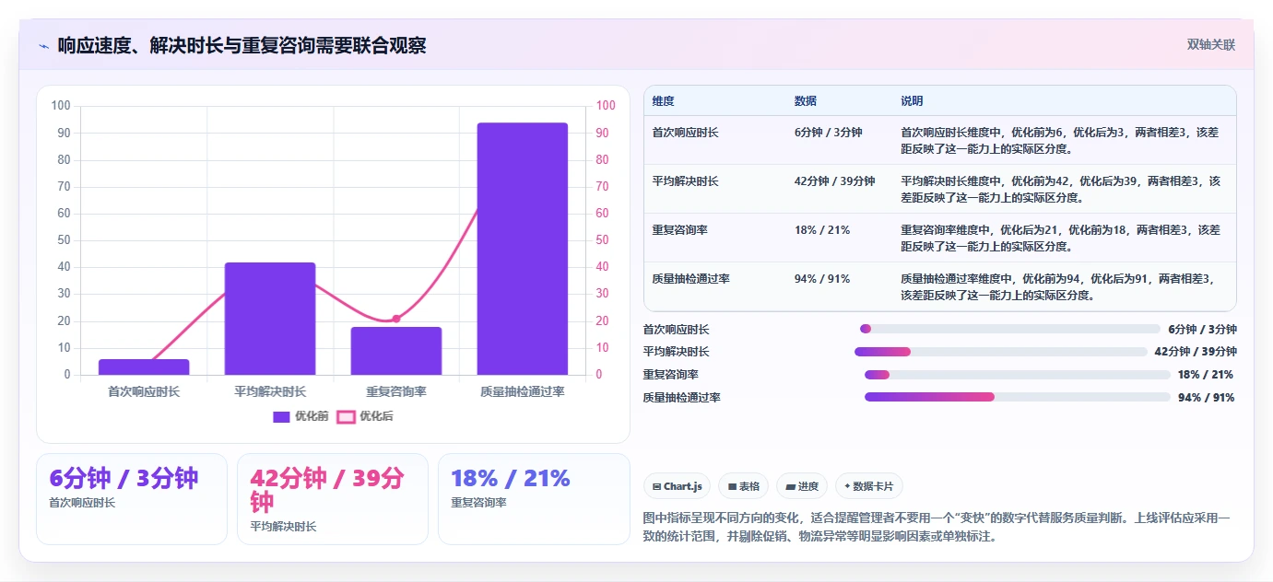Screen dimensions: 1273x582
Task: Click the 重复咨询率 bar in the chart
Action: pyautogui.click(x=396, y=351)
